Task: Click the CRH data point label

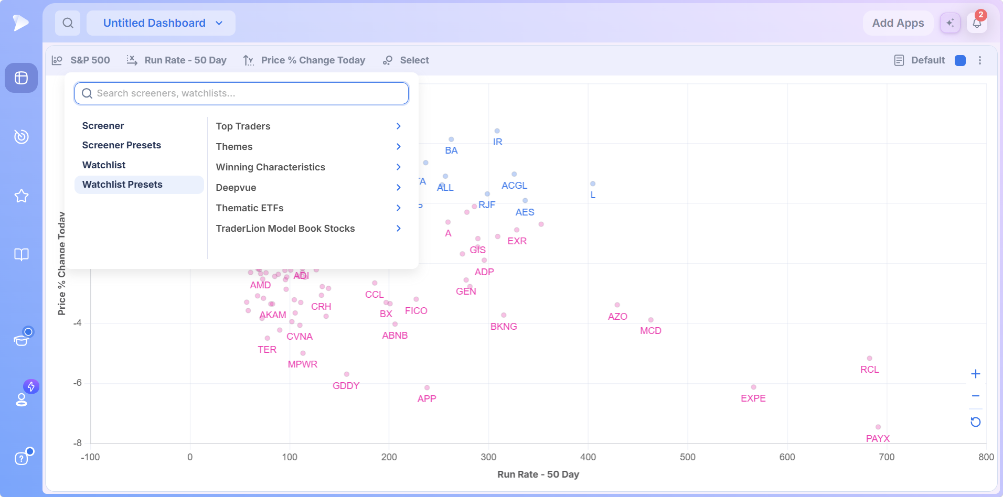Action: click(x=321, y=307)
